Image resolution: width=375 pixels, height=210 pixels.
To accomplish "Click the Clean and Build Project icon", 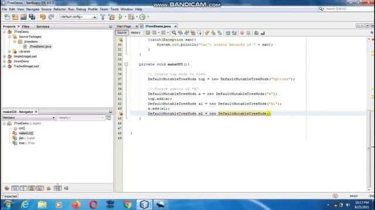I will pyautogui.click(x=111, y=17).
